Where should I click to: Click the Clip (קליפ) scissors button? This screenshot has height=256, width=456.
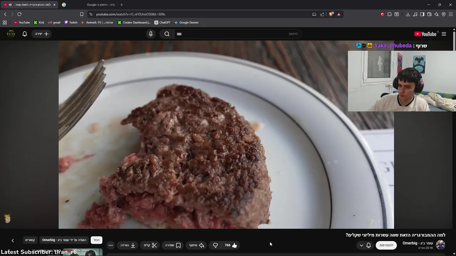150,245
